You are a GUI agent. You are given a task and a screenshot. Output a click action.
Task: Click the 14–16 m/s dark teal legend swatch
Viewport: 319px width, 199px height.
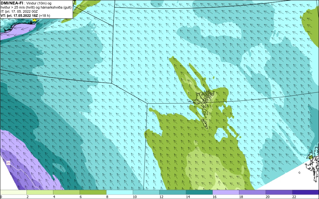click(x=199, y=192)
